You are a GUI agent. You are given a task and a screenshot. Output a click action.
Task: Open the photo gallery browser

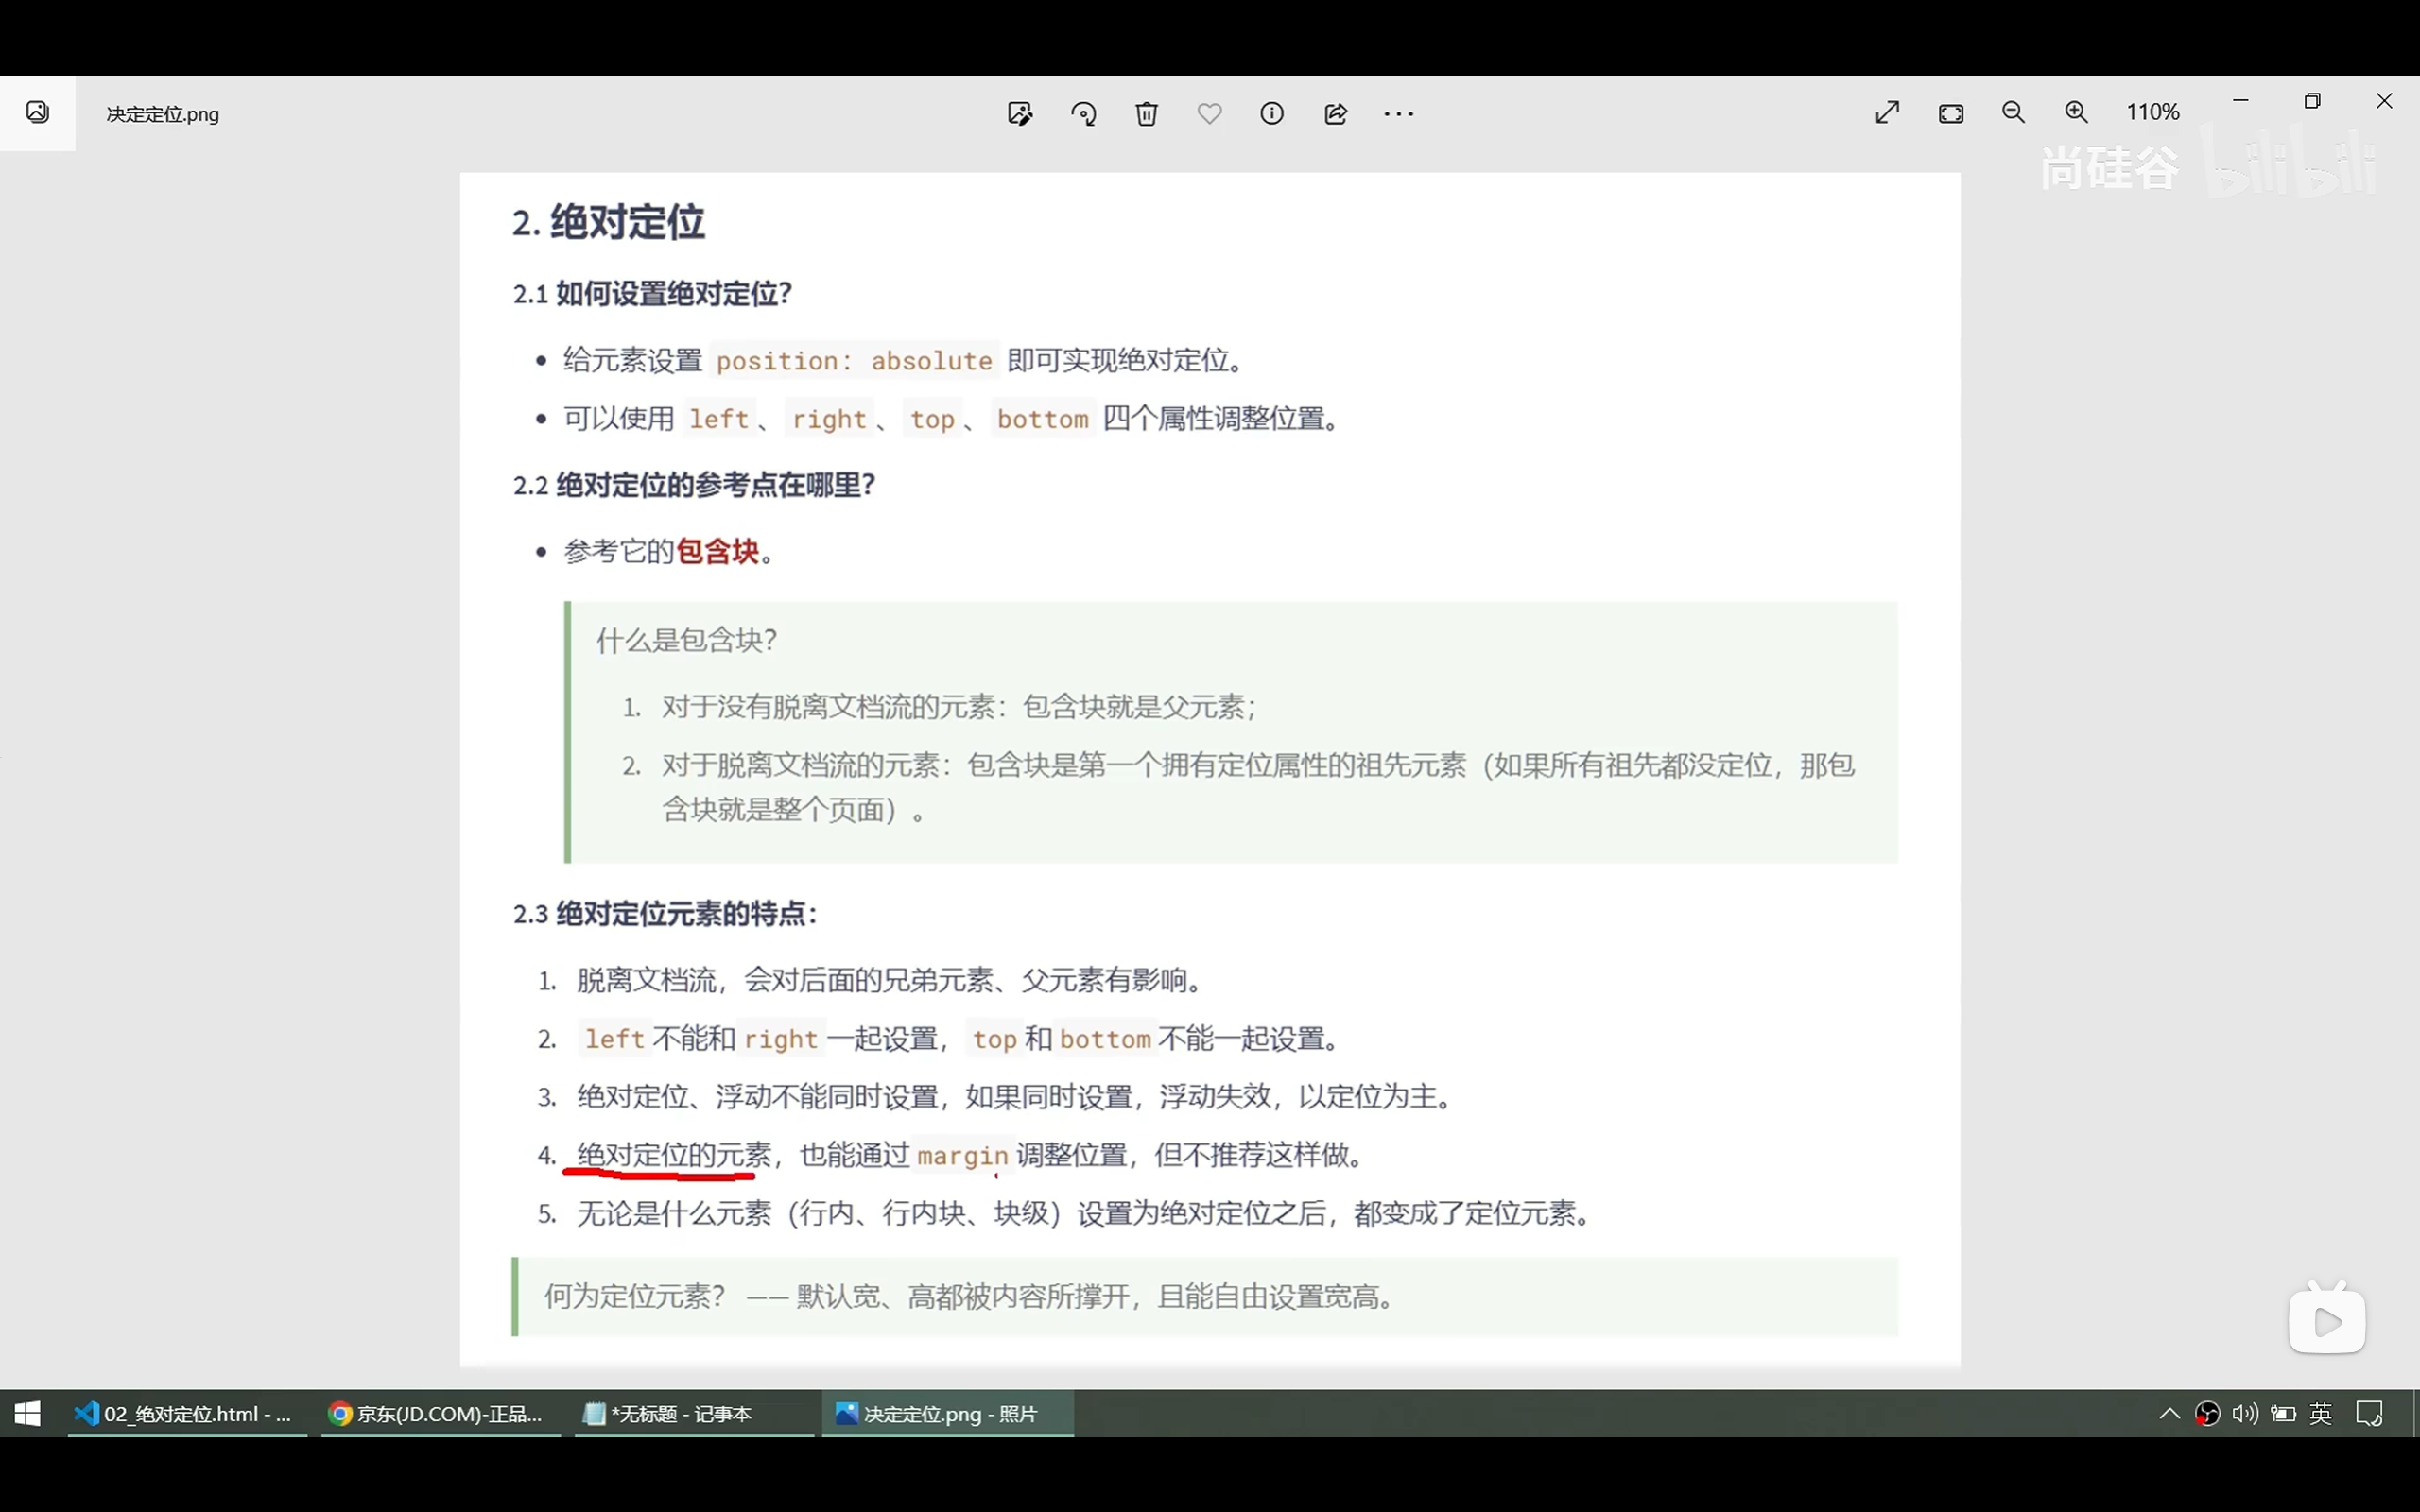coord(37,112)
